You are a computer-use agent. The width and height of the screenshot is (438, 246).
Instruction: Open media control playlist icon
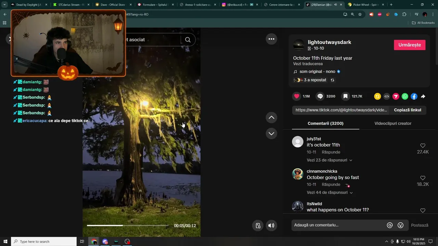pos(416,14)
